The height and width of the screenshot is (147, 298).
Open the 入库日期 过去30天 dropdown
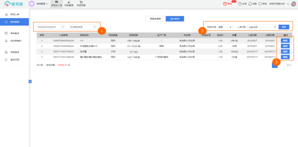coord(262,27)
